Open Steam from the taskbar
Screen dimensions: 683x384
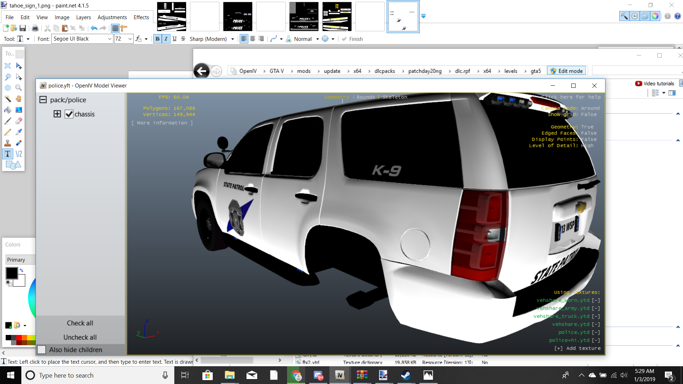click(406, 375)
